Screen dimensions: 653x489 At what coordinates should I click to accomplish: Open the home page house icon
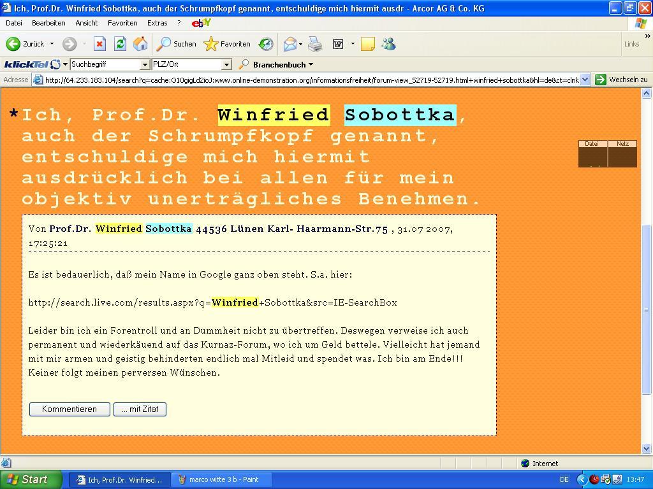140,44
